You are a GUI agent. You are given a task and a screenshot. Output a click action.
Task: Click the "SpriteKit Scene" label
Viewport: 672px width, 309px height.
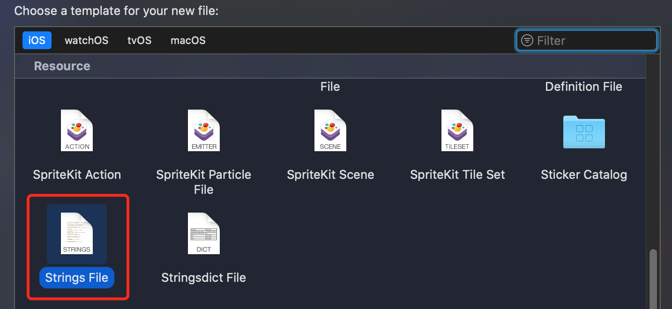pos(330,175)
